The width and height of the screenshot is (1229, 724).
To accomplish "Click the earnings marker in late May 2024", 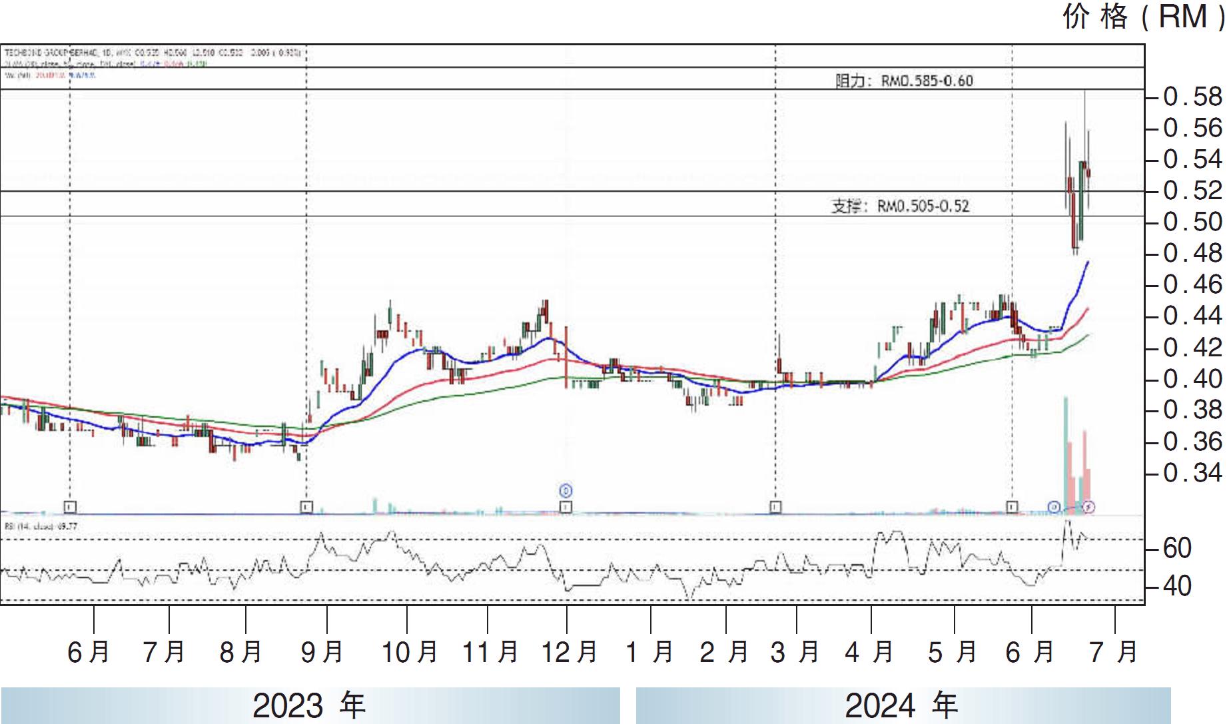I will tap(1012, 508).
